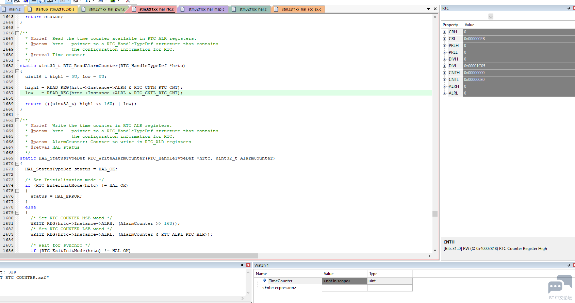Viewport: 575px width, 303px height.
Task: Click scroll-up arrow of the code editor
Action: pyautogui.click(x=435, y=17)
